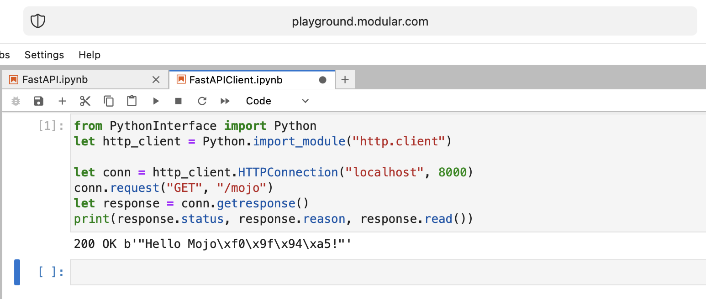The height and width of the screenshot is (299, 706).
Task: Copy the selected cell from the toolbar
Action: (109, 101)
